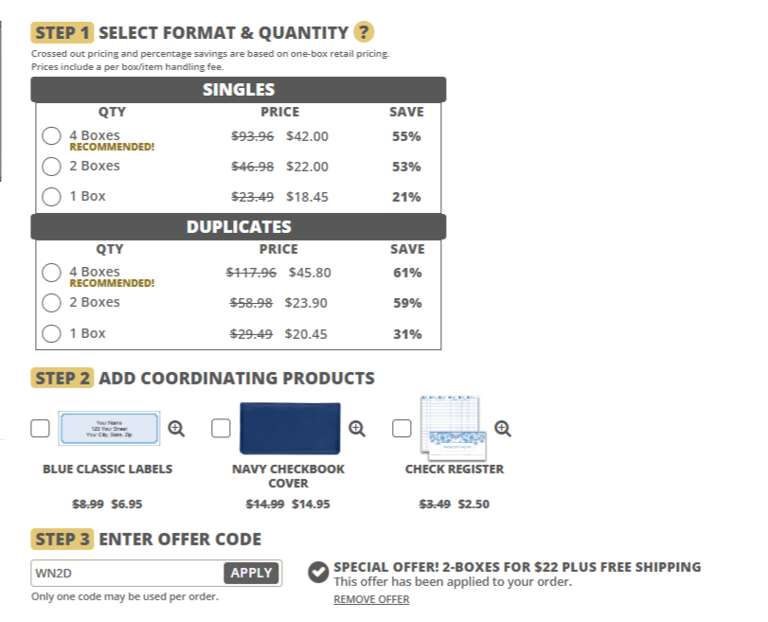768x622 pixels.
Task: Select Duplicates 4 Boxes radio option
Action: (52, 273)
